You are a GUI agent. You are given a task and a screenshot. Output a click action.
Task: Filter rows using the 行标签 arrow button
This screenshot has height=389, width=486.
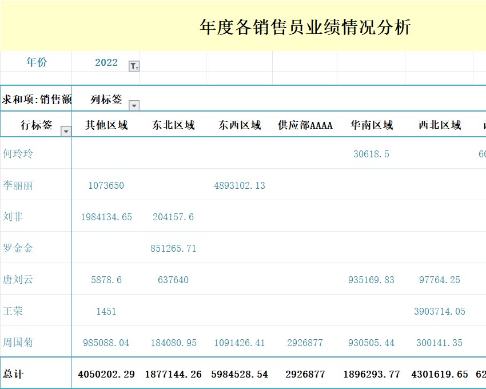click(66, 130)
